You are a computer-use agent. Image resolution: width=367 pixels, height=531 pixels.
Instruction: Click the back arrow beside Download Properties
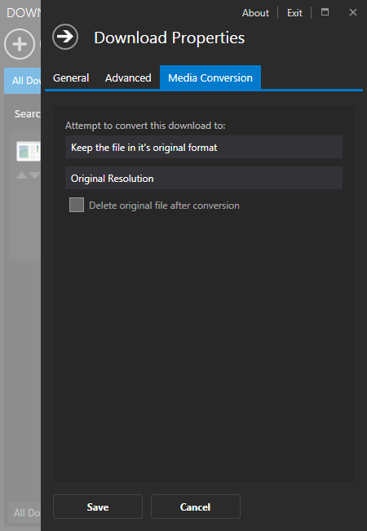[65, 37]
